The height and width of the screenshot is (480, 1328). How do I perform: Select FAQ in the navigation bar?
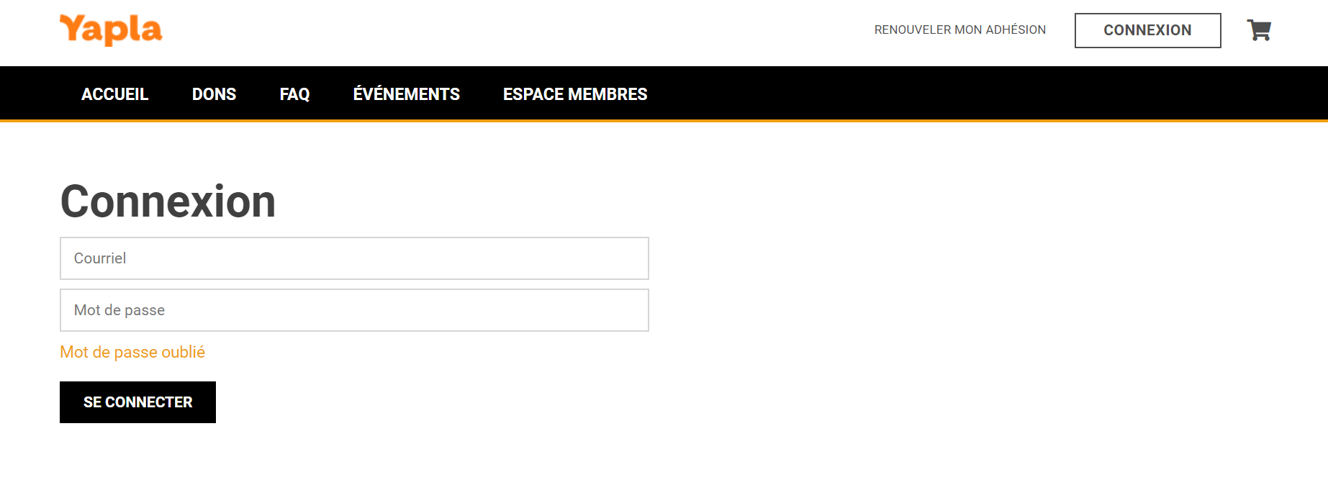pyautogui.click(x=294, y=94)
